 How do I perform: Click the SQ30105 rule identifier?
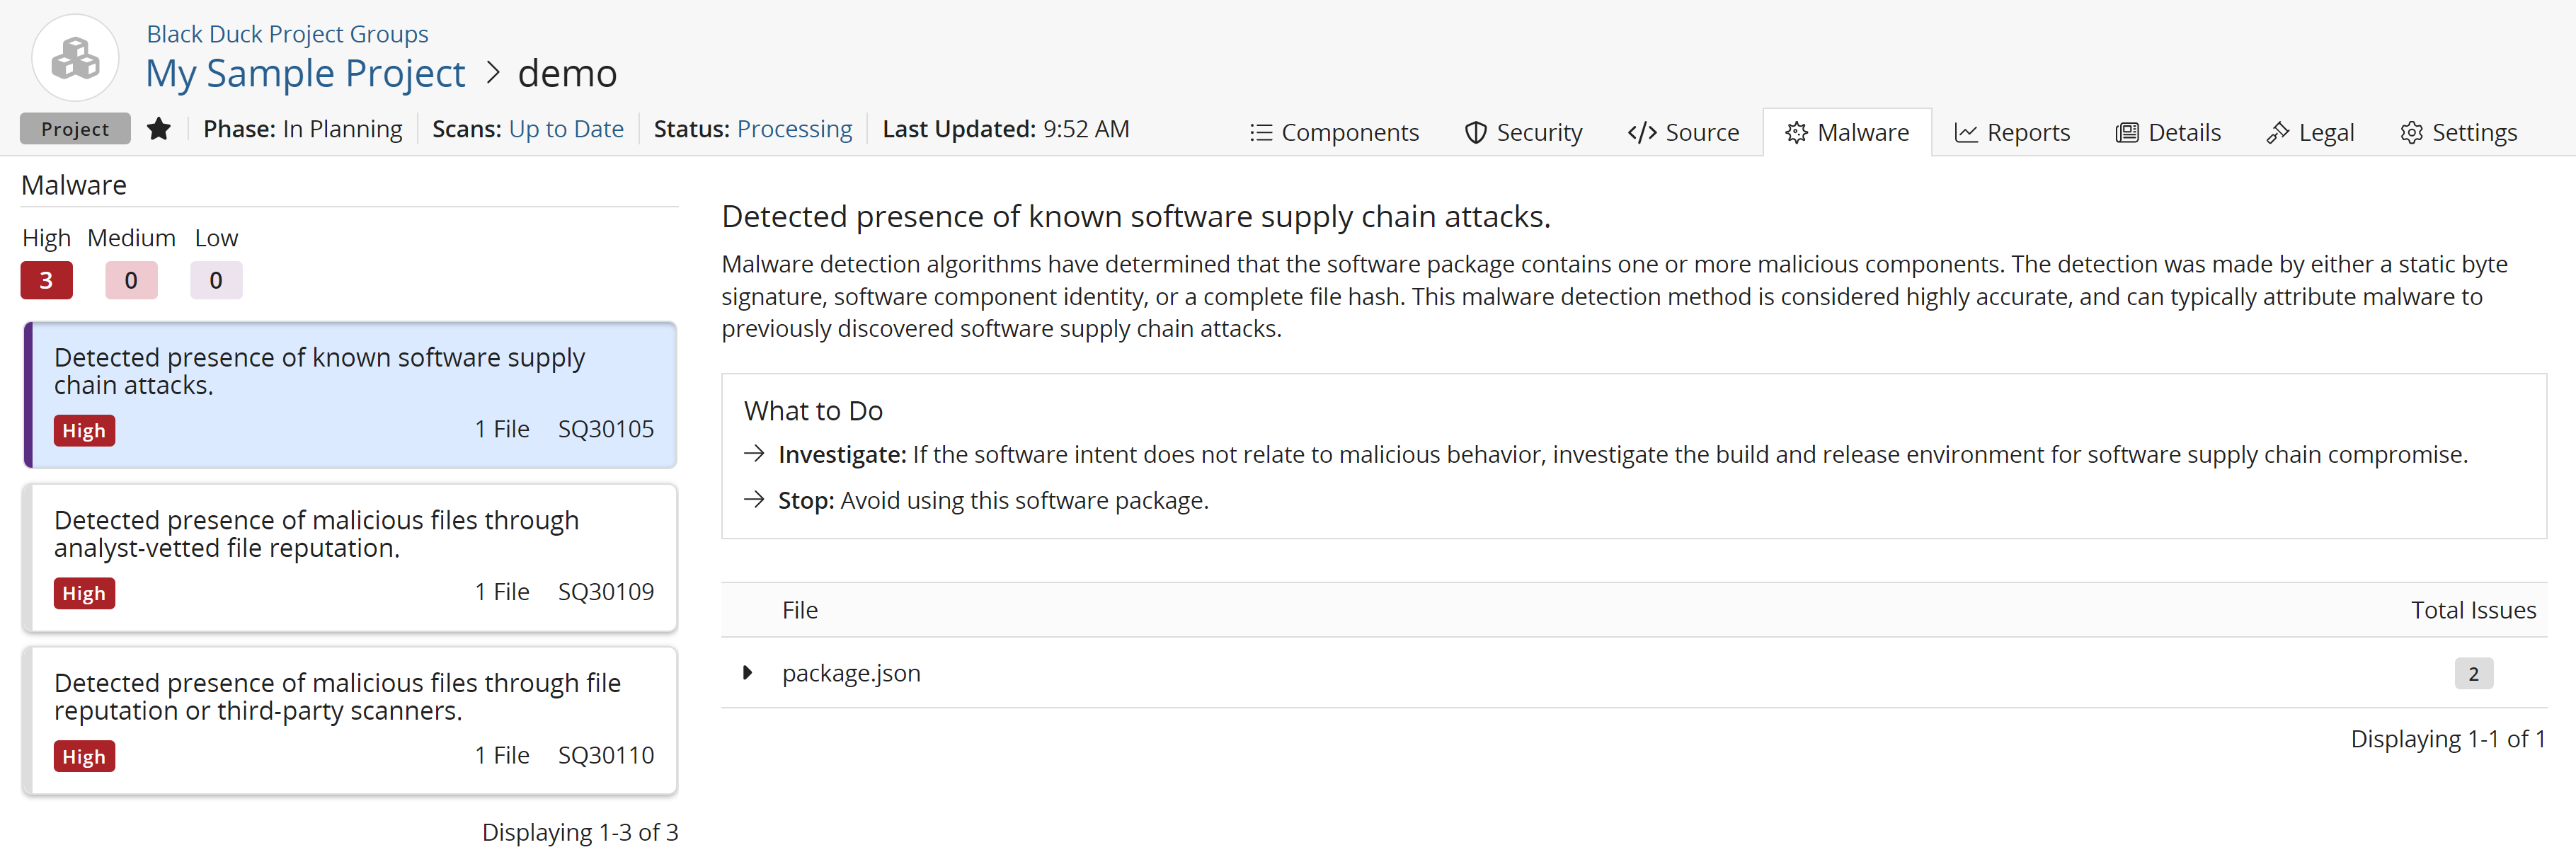click(x=606, y=430)
